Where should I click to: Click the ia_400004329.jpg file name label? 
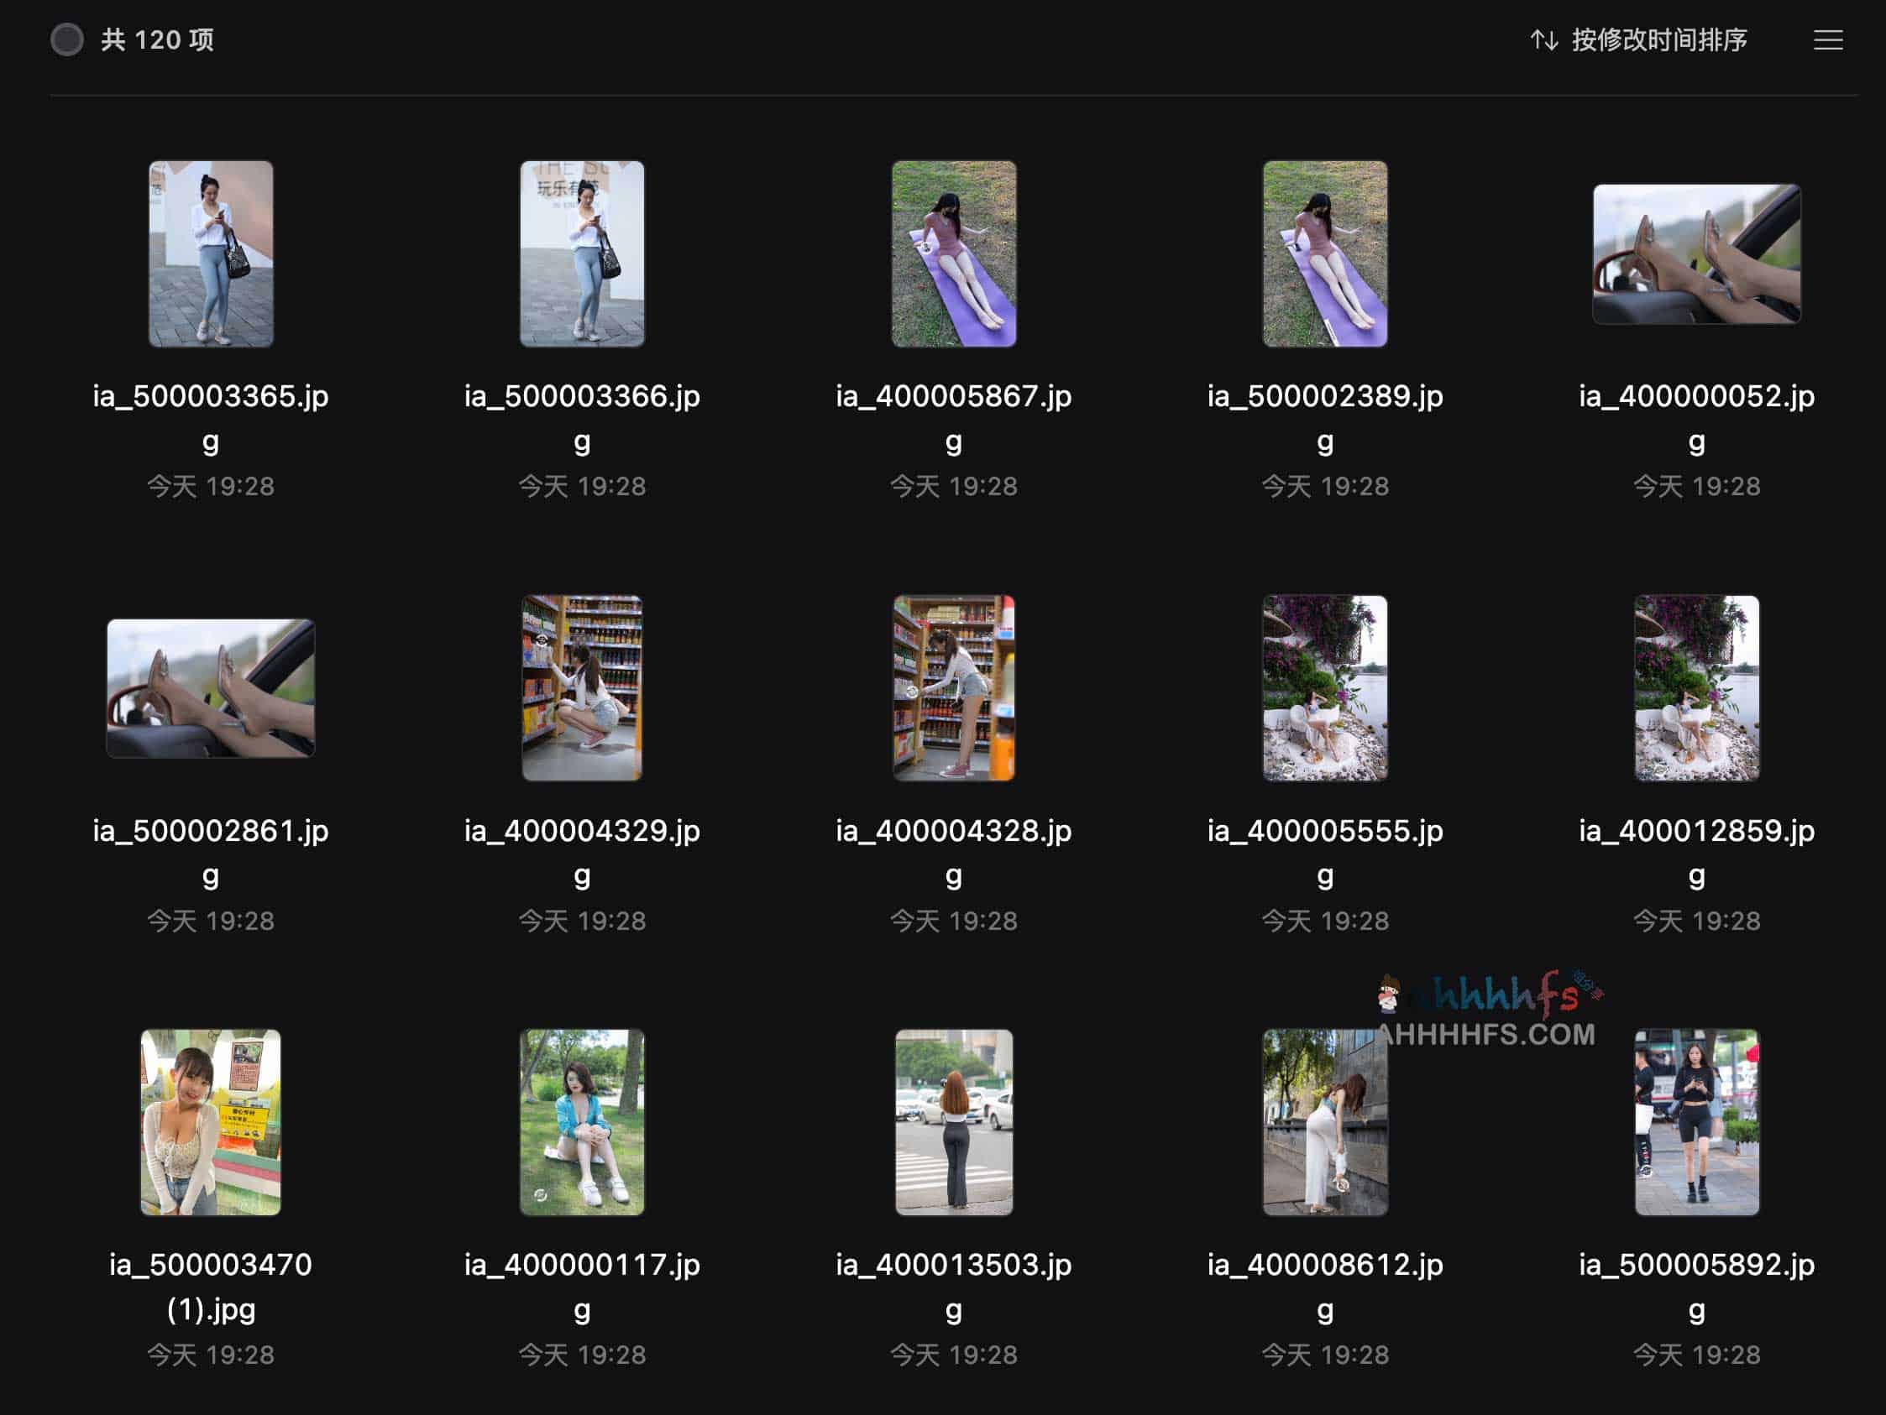(582, 831)
